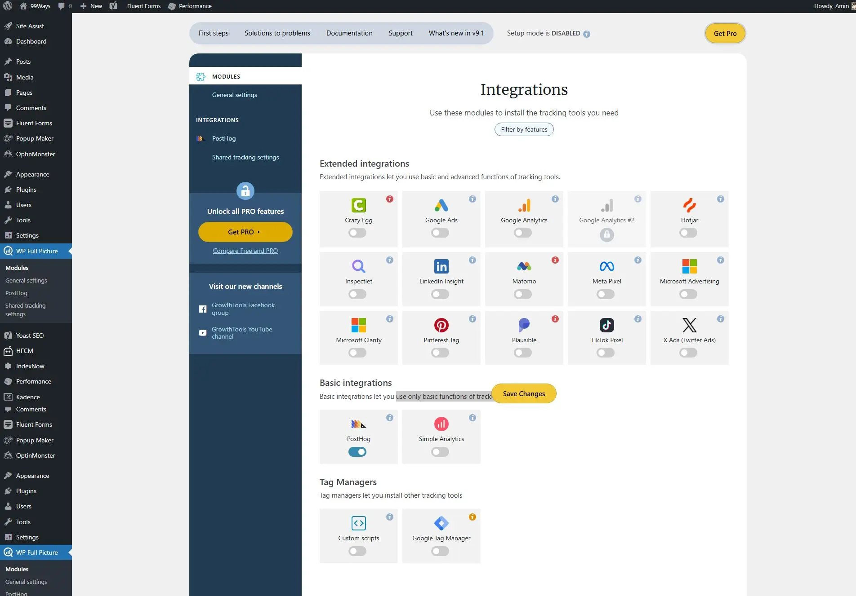The height and width of the screenshot is (596, 856).
Task: Click the Filter by features button
Action: [x=524, y=129]
